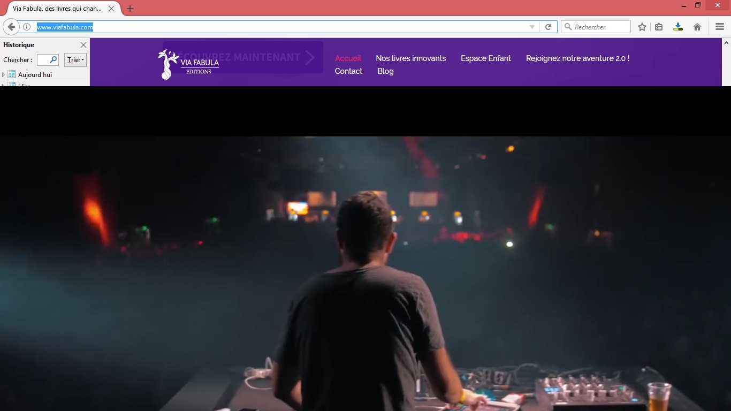
Task: Click the site information icon in address bar
Action: click(27, 27)
